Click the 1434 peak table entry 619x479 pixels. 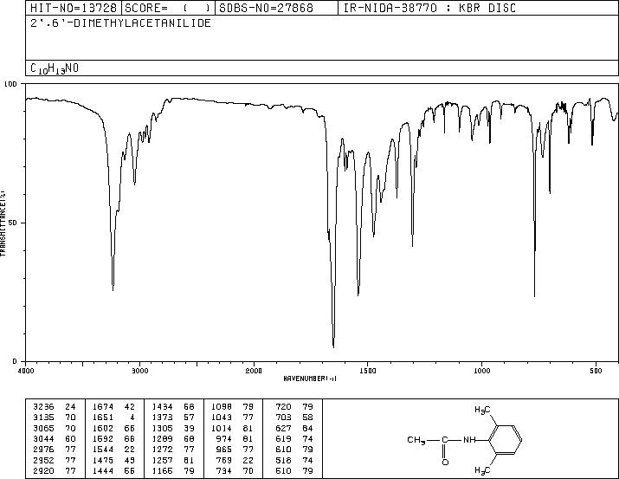[x=173, y=406]
